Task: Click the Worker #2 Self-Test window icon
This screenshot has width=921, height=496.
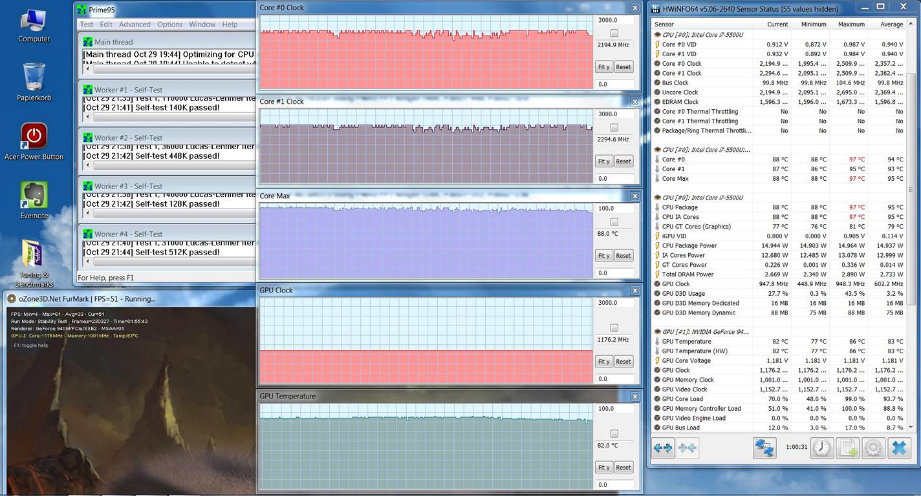Action: [88, 138]
